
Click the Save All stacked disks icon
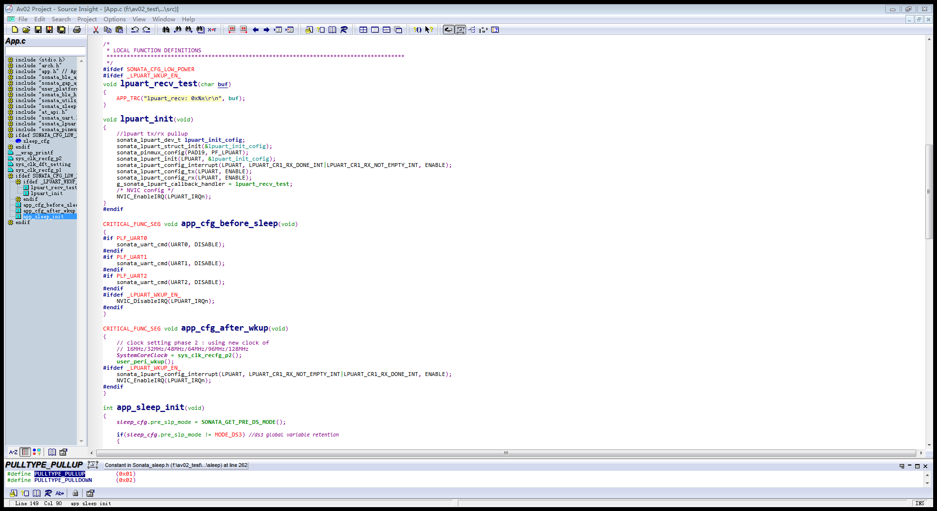pyautogui.click(x=61, y=30)
